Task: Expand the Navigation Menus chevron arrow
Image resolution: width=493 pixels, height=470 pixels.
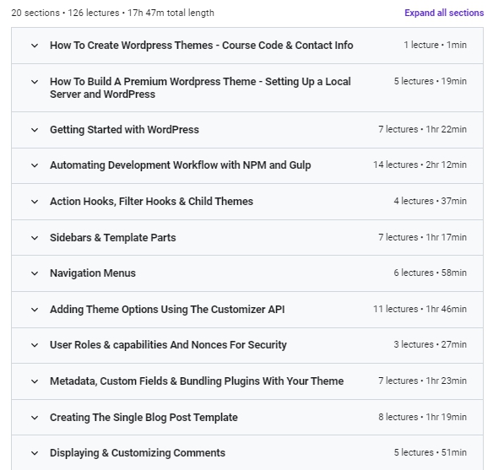Action: pyautogui.click(x=35, y=273)
